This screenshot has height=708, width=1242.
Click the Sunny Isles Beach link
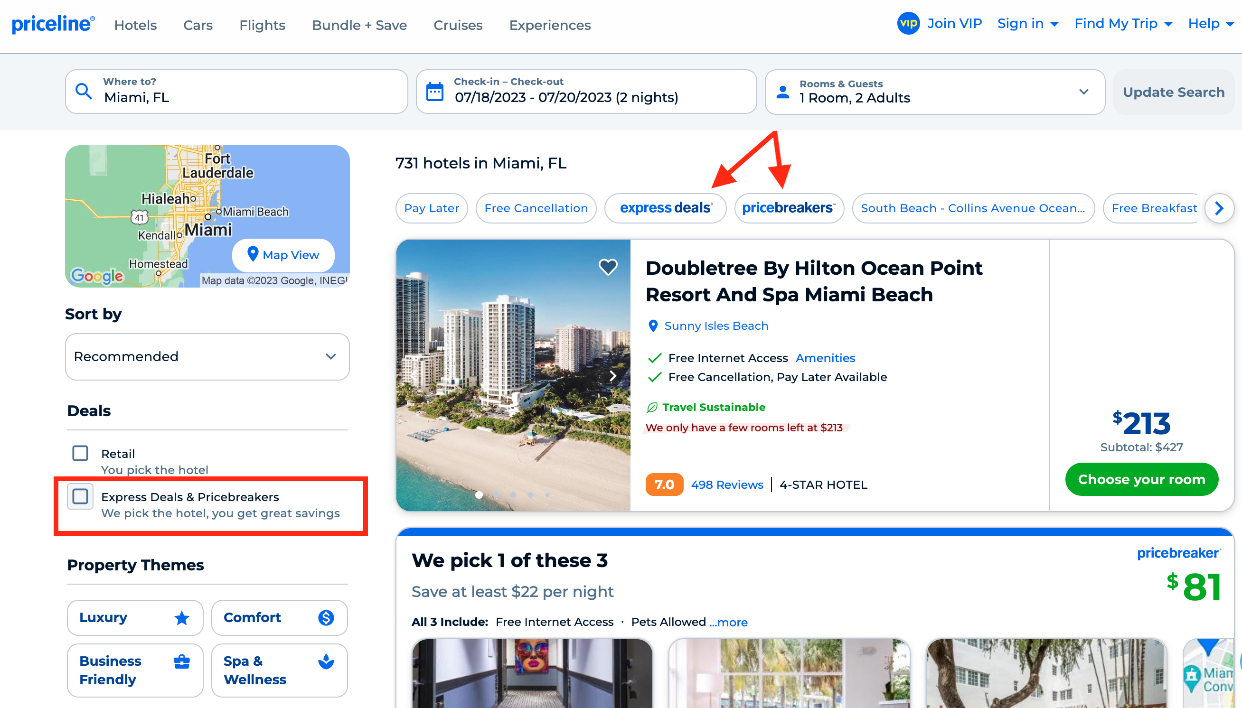click(x=716, y=326)
